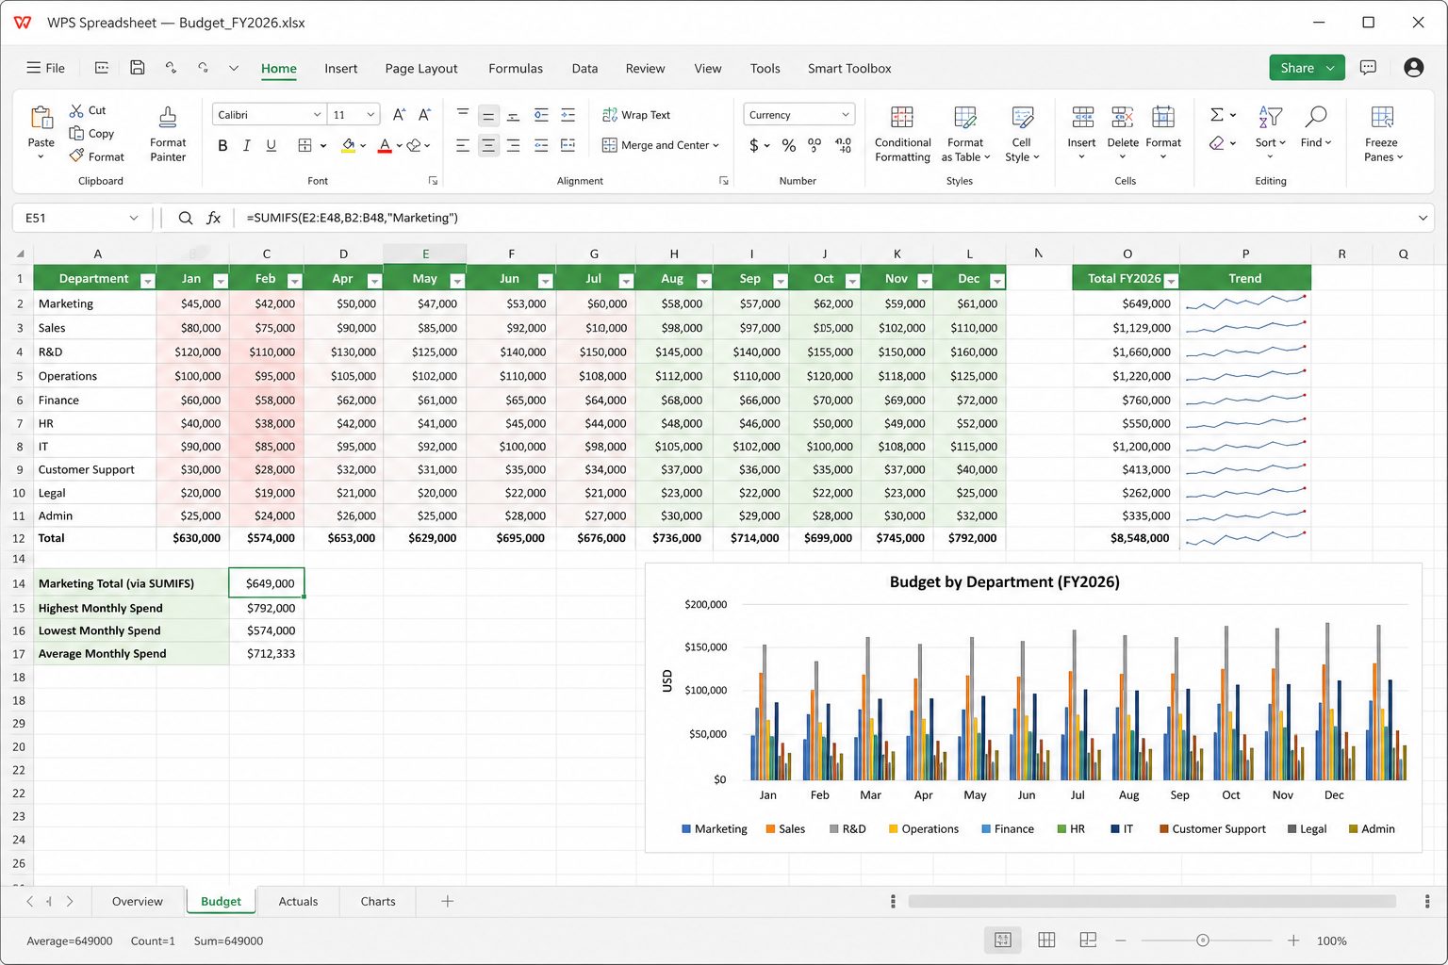
Task: Open the Currency number format dropdown
Action: pyautogui.click(x=845, y=115)
